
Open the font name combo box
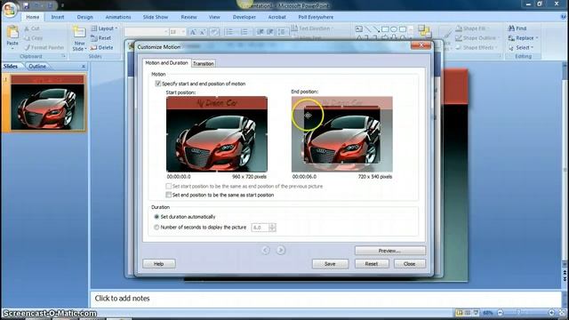pos(146,32)
